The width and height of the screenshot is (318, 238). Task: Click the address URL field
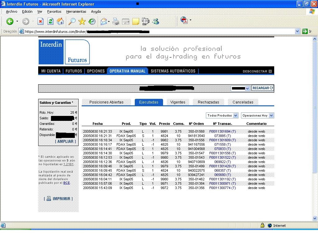click(160, 31)
